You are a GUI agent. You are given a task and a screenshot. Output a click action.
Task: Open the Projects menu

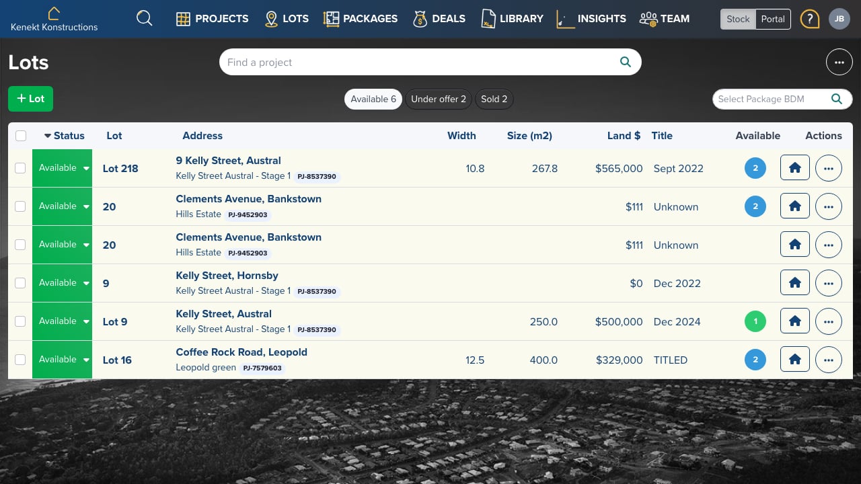click(x=213, y=19)
